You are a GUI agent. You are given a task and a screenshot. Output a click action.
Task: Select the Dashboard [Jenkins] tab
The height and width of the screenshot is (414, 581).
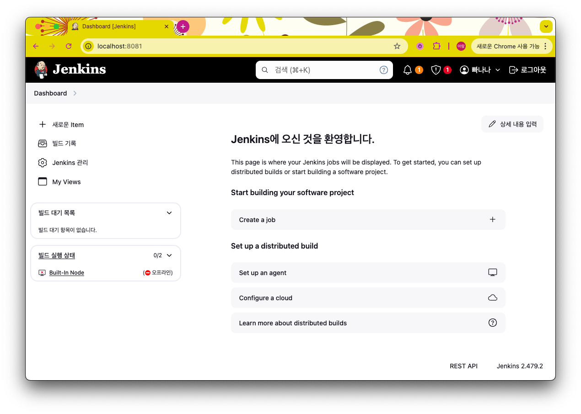[x=120, y=27]
